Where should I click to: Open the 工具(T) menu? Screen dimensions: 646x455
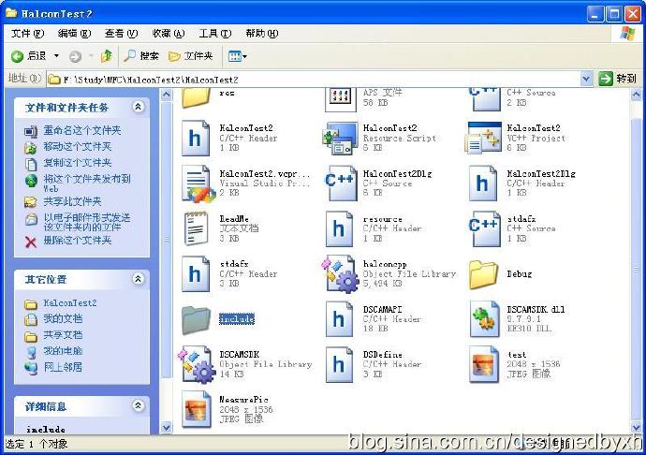[215, 33]
